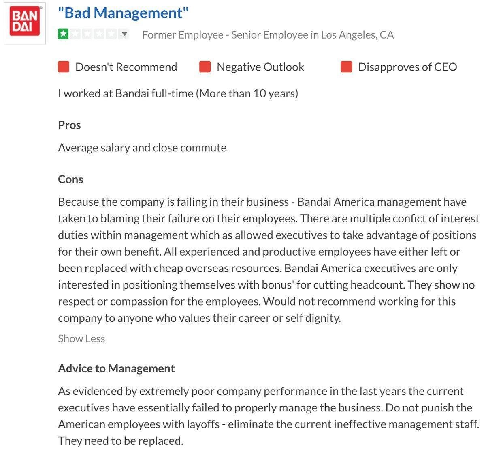Screen dimensions: 486x450
Task: Click the second empty rating star
Action: click(75, 34)
